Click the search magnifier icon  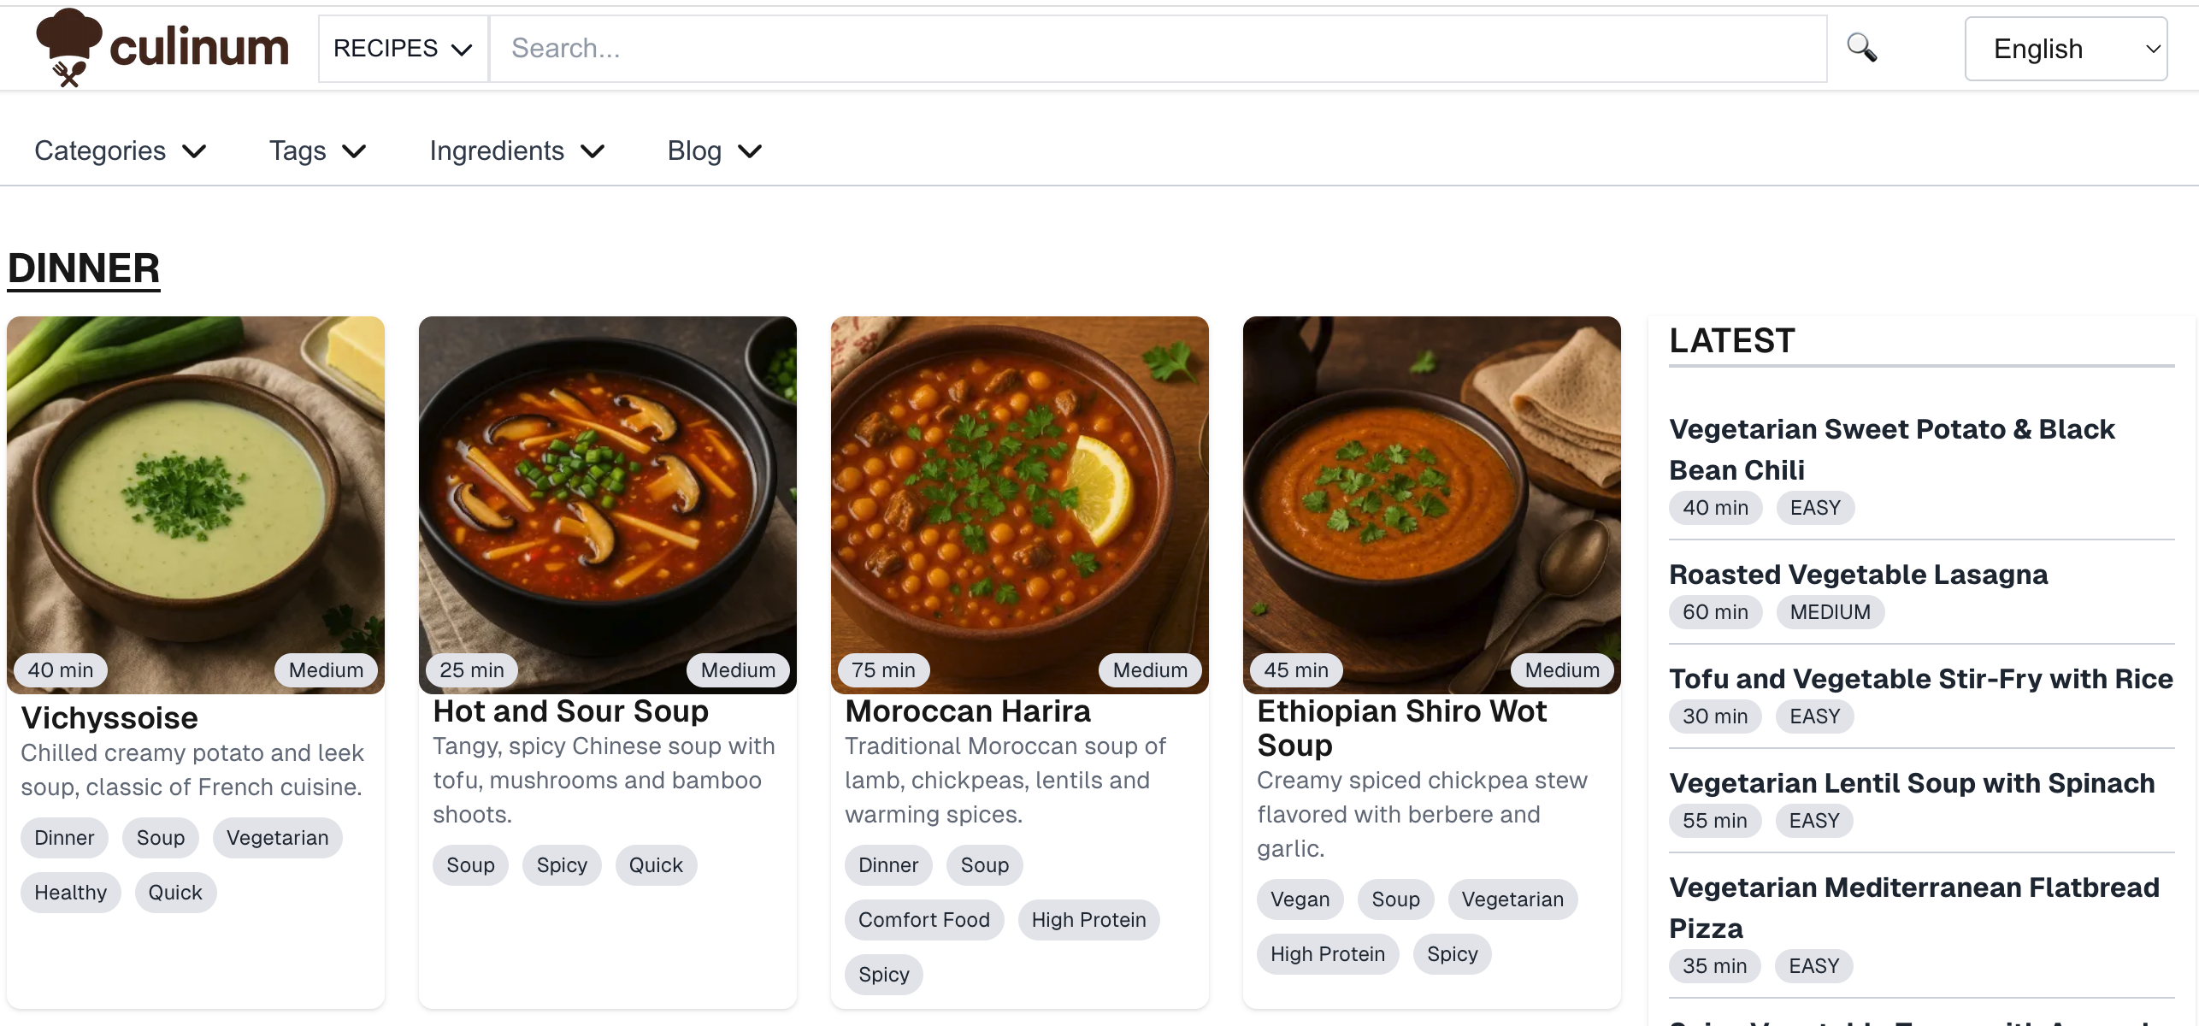point(1862,49)
